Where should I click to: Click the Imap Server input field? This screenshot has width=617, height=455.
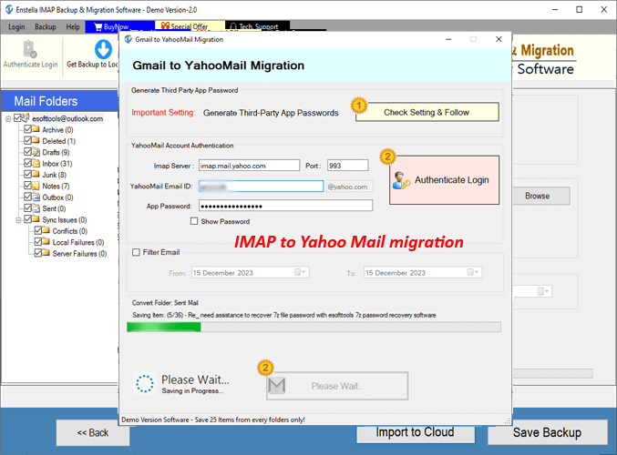(249, 166)
